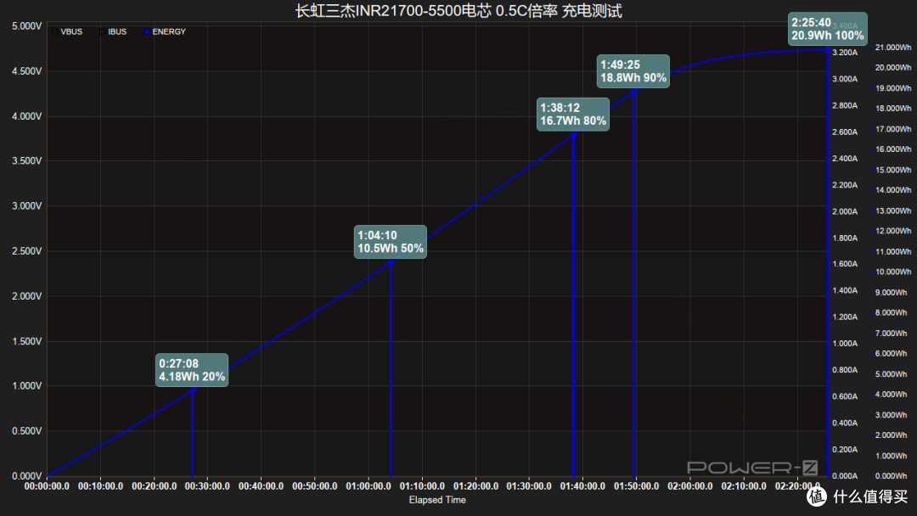The image size is (917, 516).
Task: Select the 1:38:12 16.7Wh 80% annotation
Action: point(573,114)
